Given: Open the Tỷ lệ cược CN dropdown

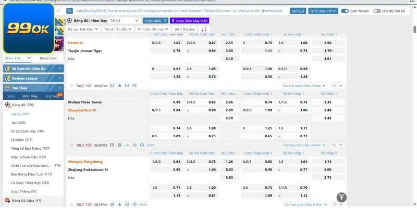Looking at the screenshot, I should tap(323, 10).
